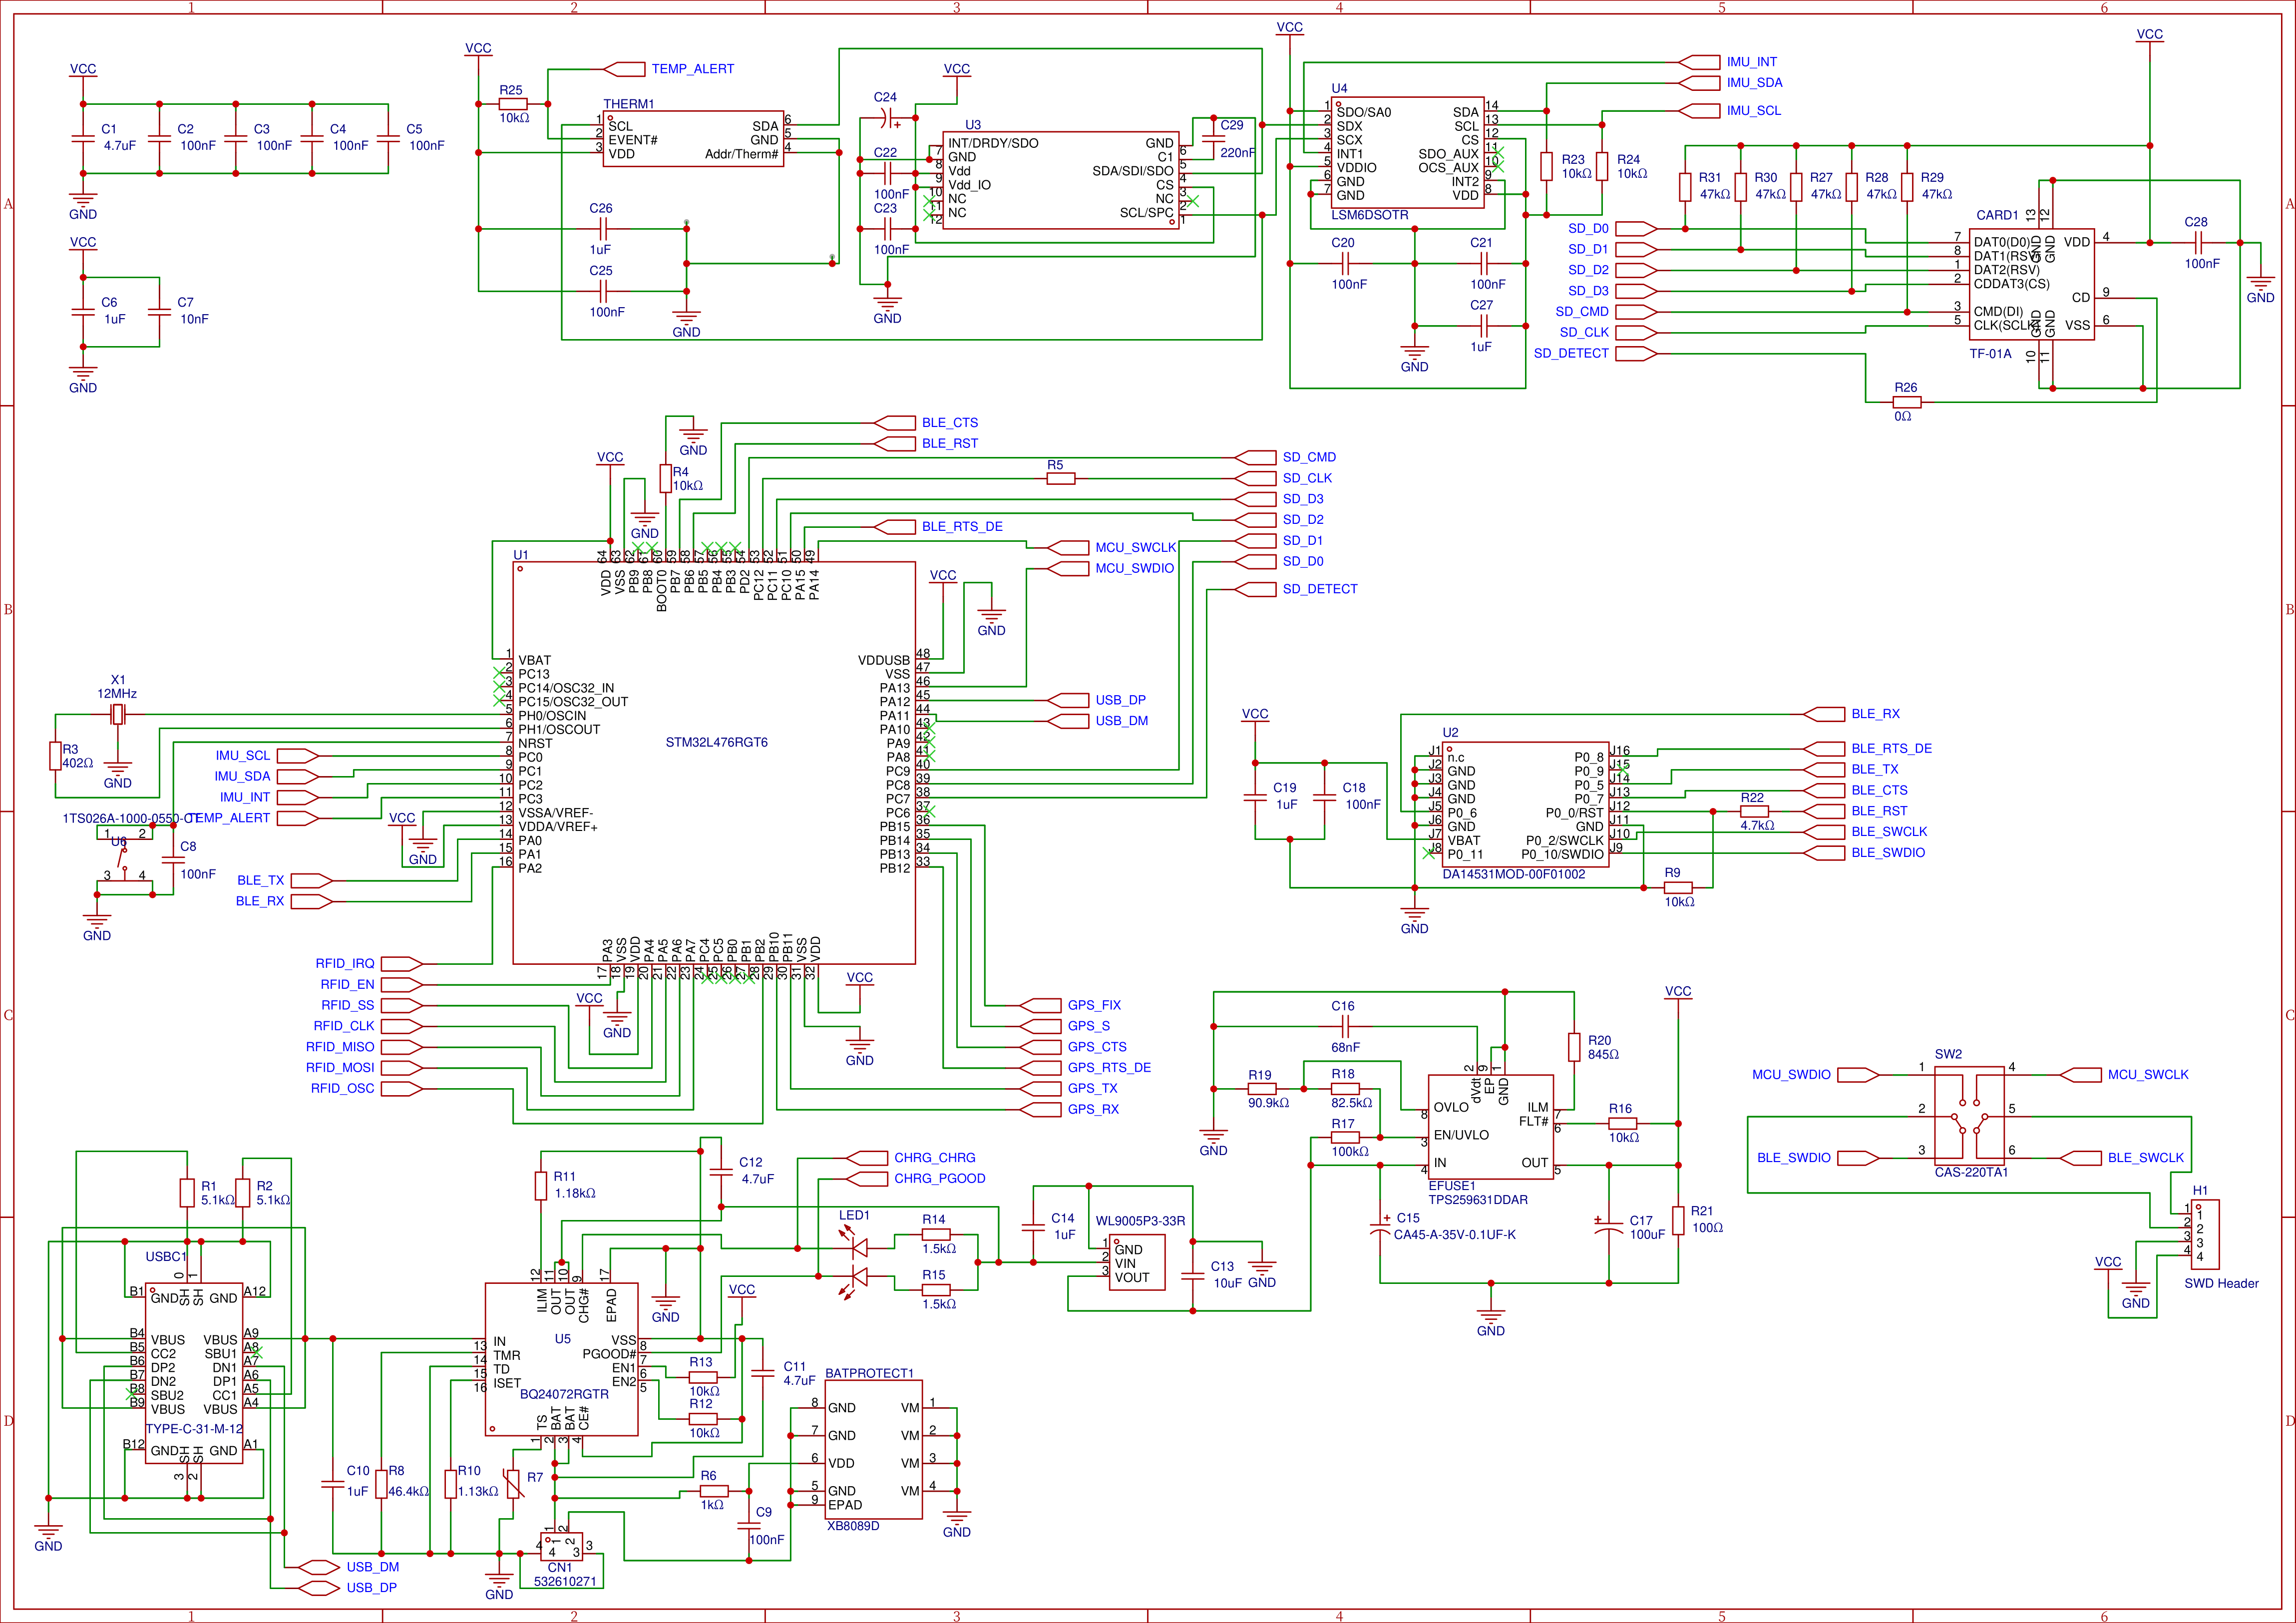Screen dimensions: 2296x1623
Task: Click the 1.18kΩ resistor value
Action: pos(575,1194)
